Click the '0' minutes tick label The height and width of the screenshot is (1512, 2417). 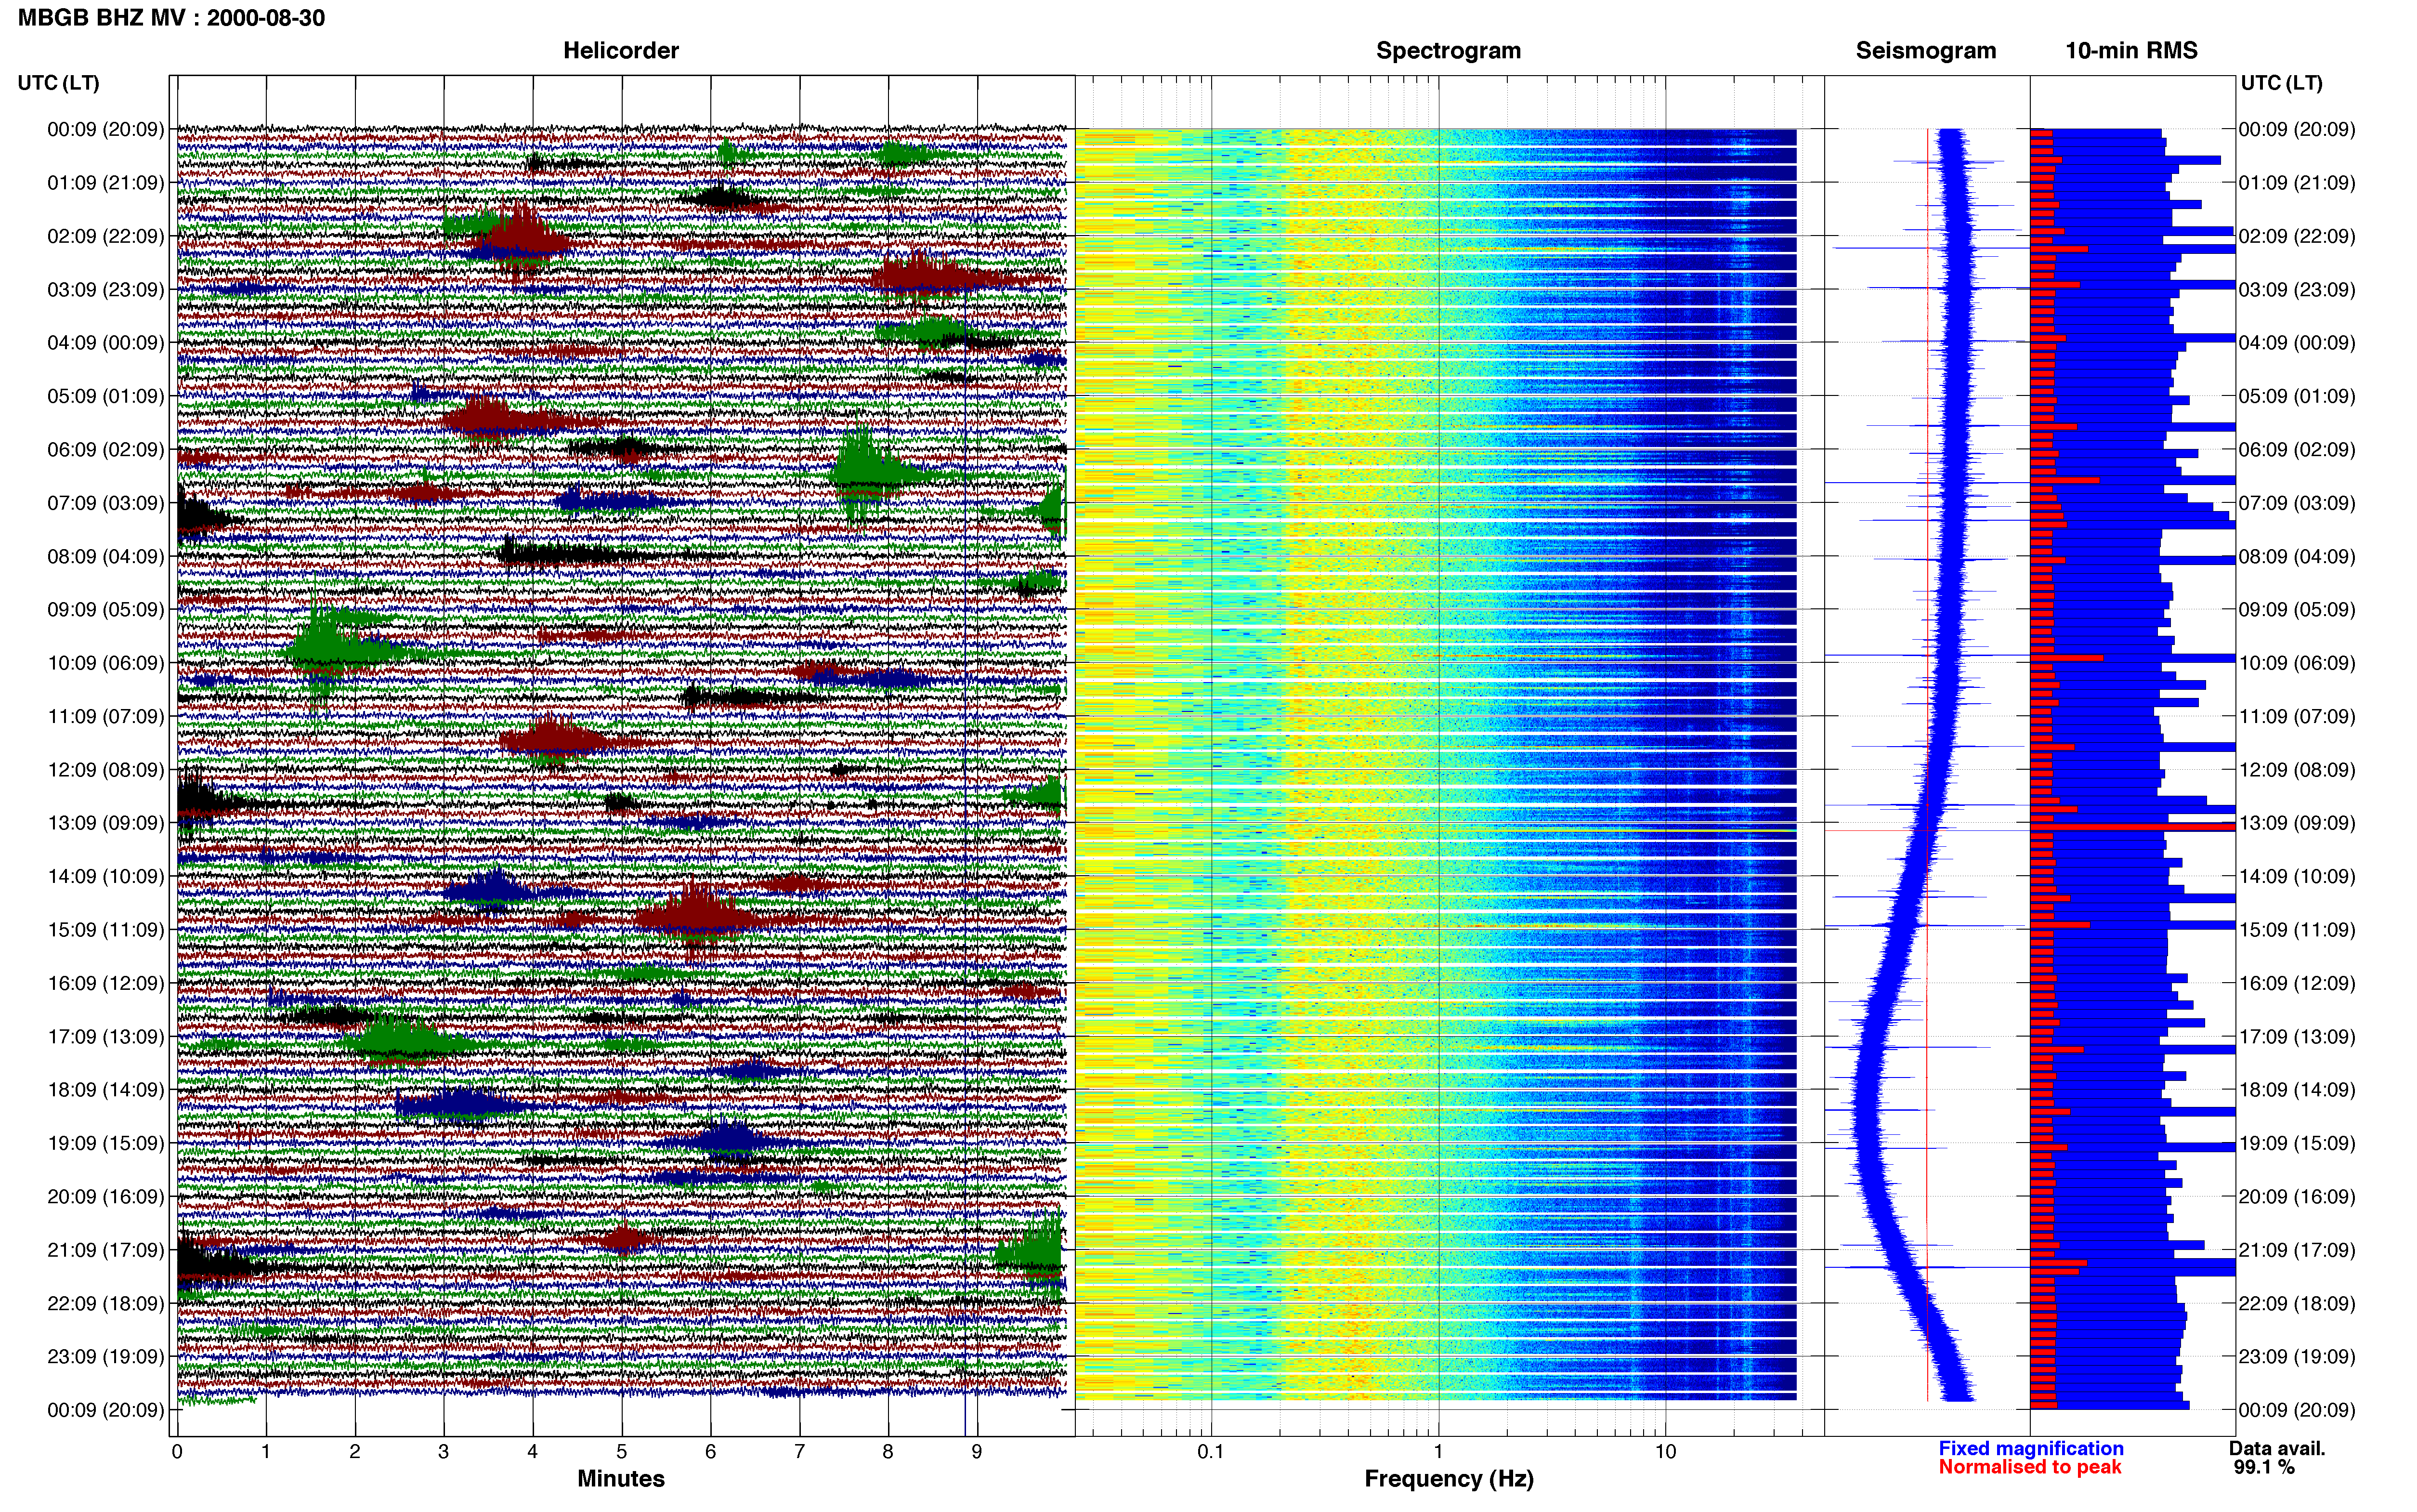177,1451
